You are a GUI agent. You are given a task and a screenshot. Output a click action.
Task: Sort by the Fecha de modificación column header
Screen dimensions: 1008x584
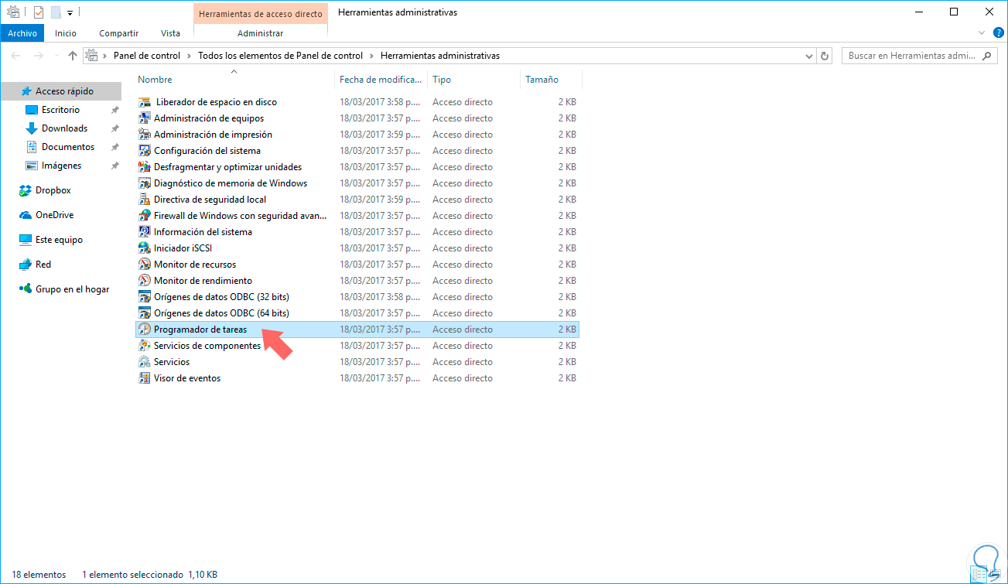[x=381, y=80]
